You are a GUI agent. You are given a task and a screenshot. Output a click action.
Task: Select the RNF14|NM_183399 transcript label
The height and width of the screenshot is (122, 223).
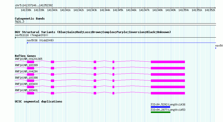[x=26, y=65]
